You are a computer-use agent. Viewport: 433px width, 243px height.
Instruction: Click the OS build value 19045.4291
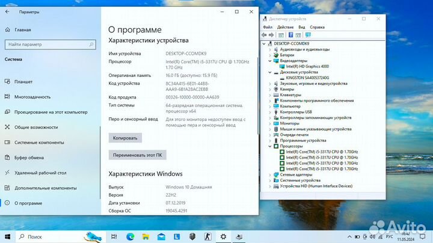[176, 211]
